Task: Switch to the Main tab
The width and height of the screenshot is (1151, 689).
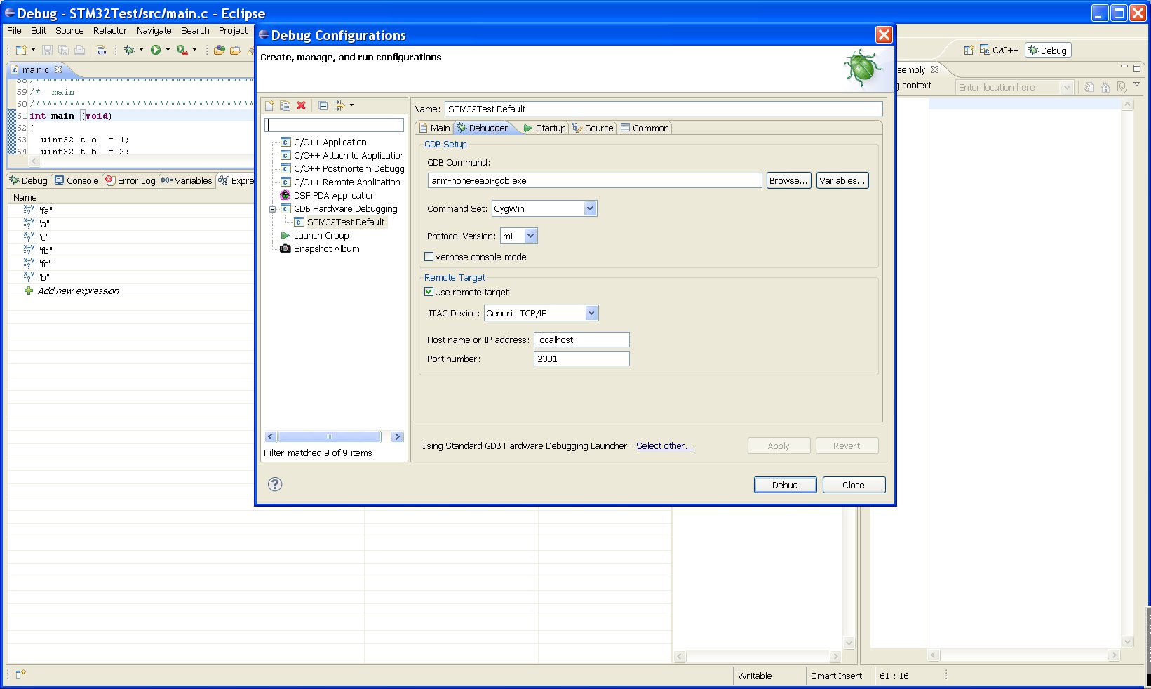Action: pyautogui.click(x=434, y=128)
